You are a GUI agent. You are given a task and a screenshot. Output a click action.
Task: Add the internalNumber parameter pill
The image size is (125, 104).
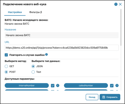[27, 85]
